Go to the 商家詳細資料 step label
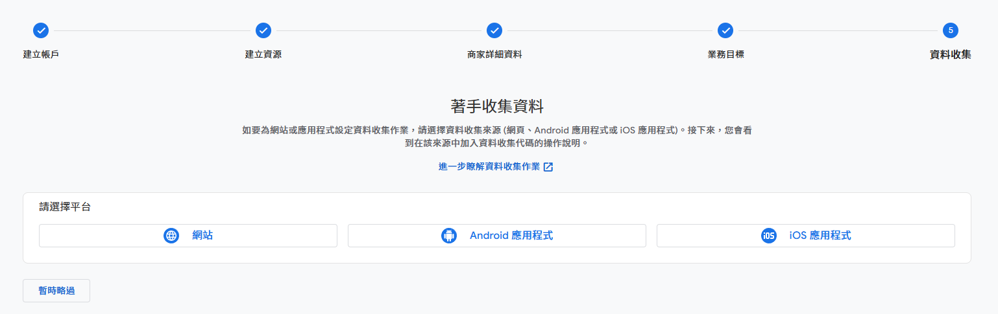 (494, 54)
